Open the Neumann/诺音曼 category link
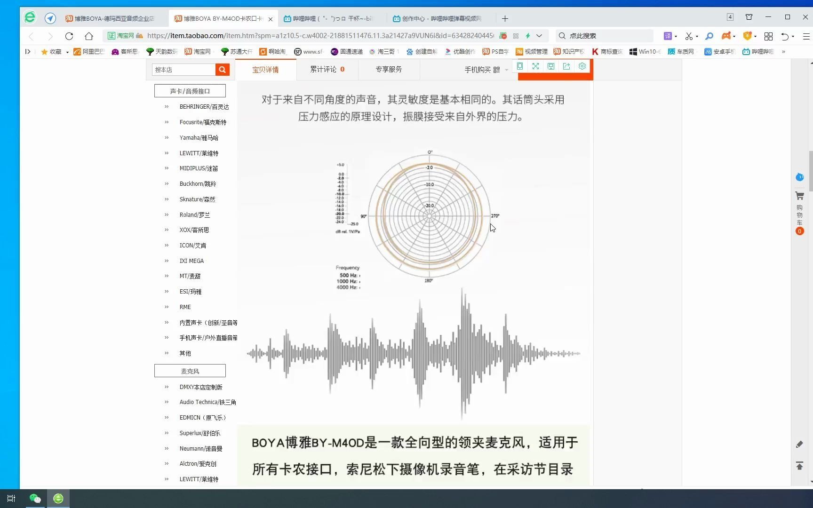Screen dimensions: 813x508 click(201, 449)
